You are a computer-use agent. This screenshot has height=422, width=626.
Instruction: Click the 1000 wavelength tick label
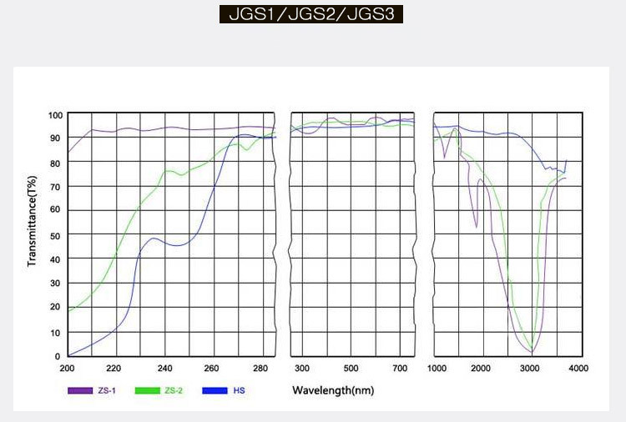pos(437,368)
